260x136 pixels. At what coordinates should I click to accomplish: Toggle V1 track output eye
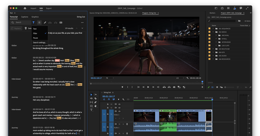click(x=119, y=111)
